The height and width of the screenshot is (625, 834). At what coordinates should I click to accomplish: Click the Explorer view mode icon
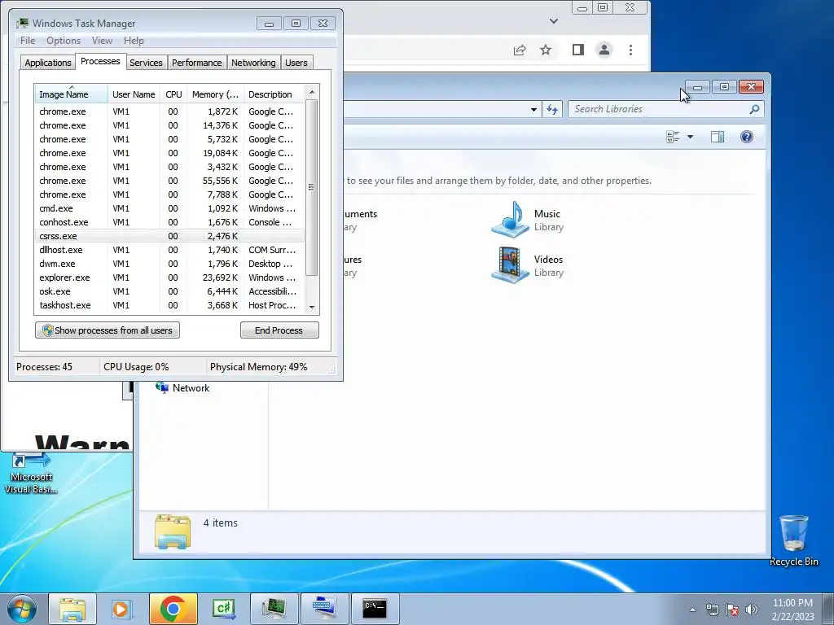click(x=673, y=137)
